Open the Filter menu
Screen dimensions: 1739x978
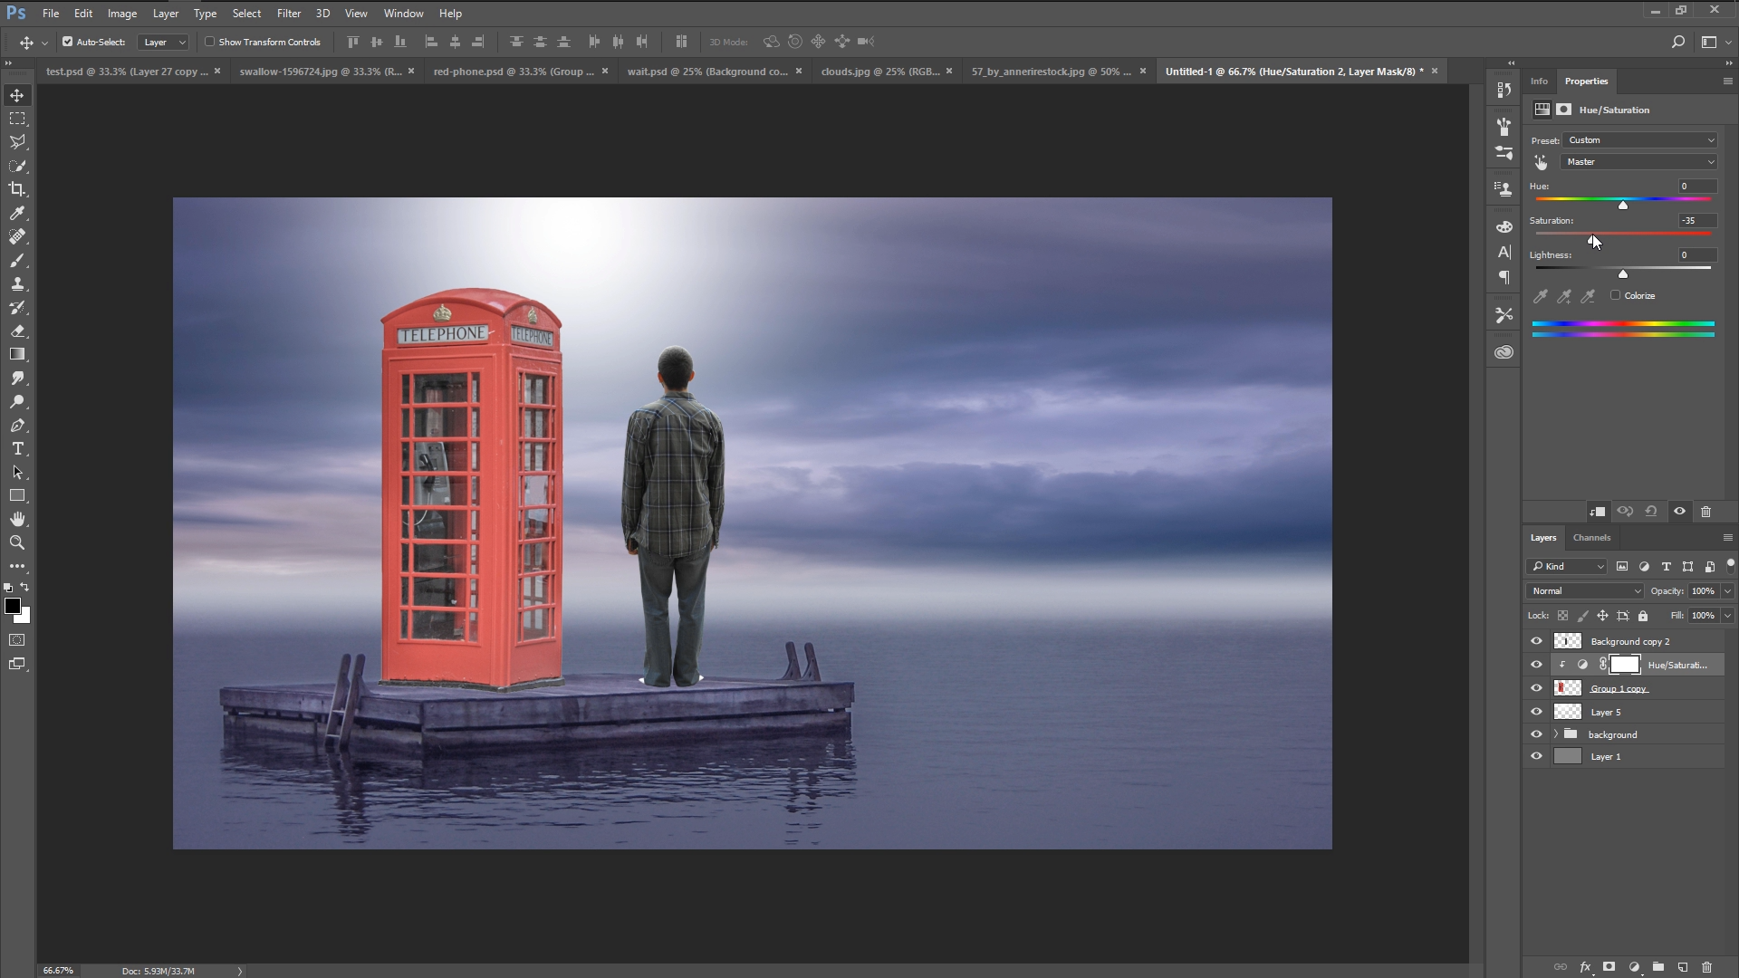(x=289, y=14)
